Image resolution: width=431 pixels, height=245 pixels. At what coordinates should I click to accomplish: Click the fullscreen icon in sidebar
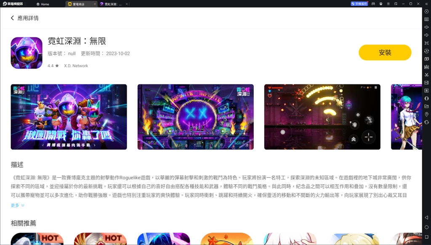tap(426, 43)
